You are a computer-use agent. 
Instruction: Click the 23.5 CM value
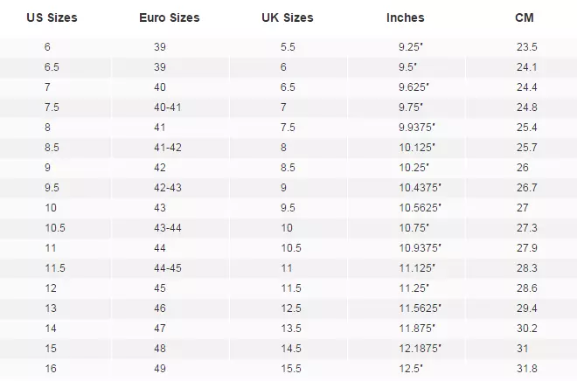click(527, 47)
